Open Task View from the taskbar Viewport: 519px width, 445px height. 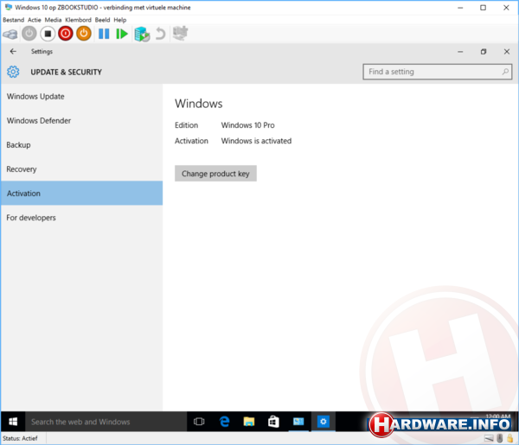pyautogui.click(x=199, y=422)
